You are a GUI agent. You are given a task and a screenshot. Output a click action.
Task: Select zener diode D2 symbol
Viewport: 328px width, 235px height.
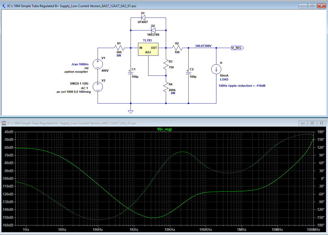tap(153, 30)
